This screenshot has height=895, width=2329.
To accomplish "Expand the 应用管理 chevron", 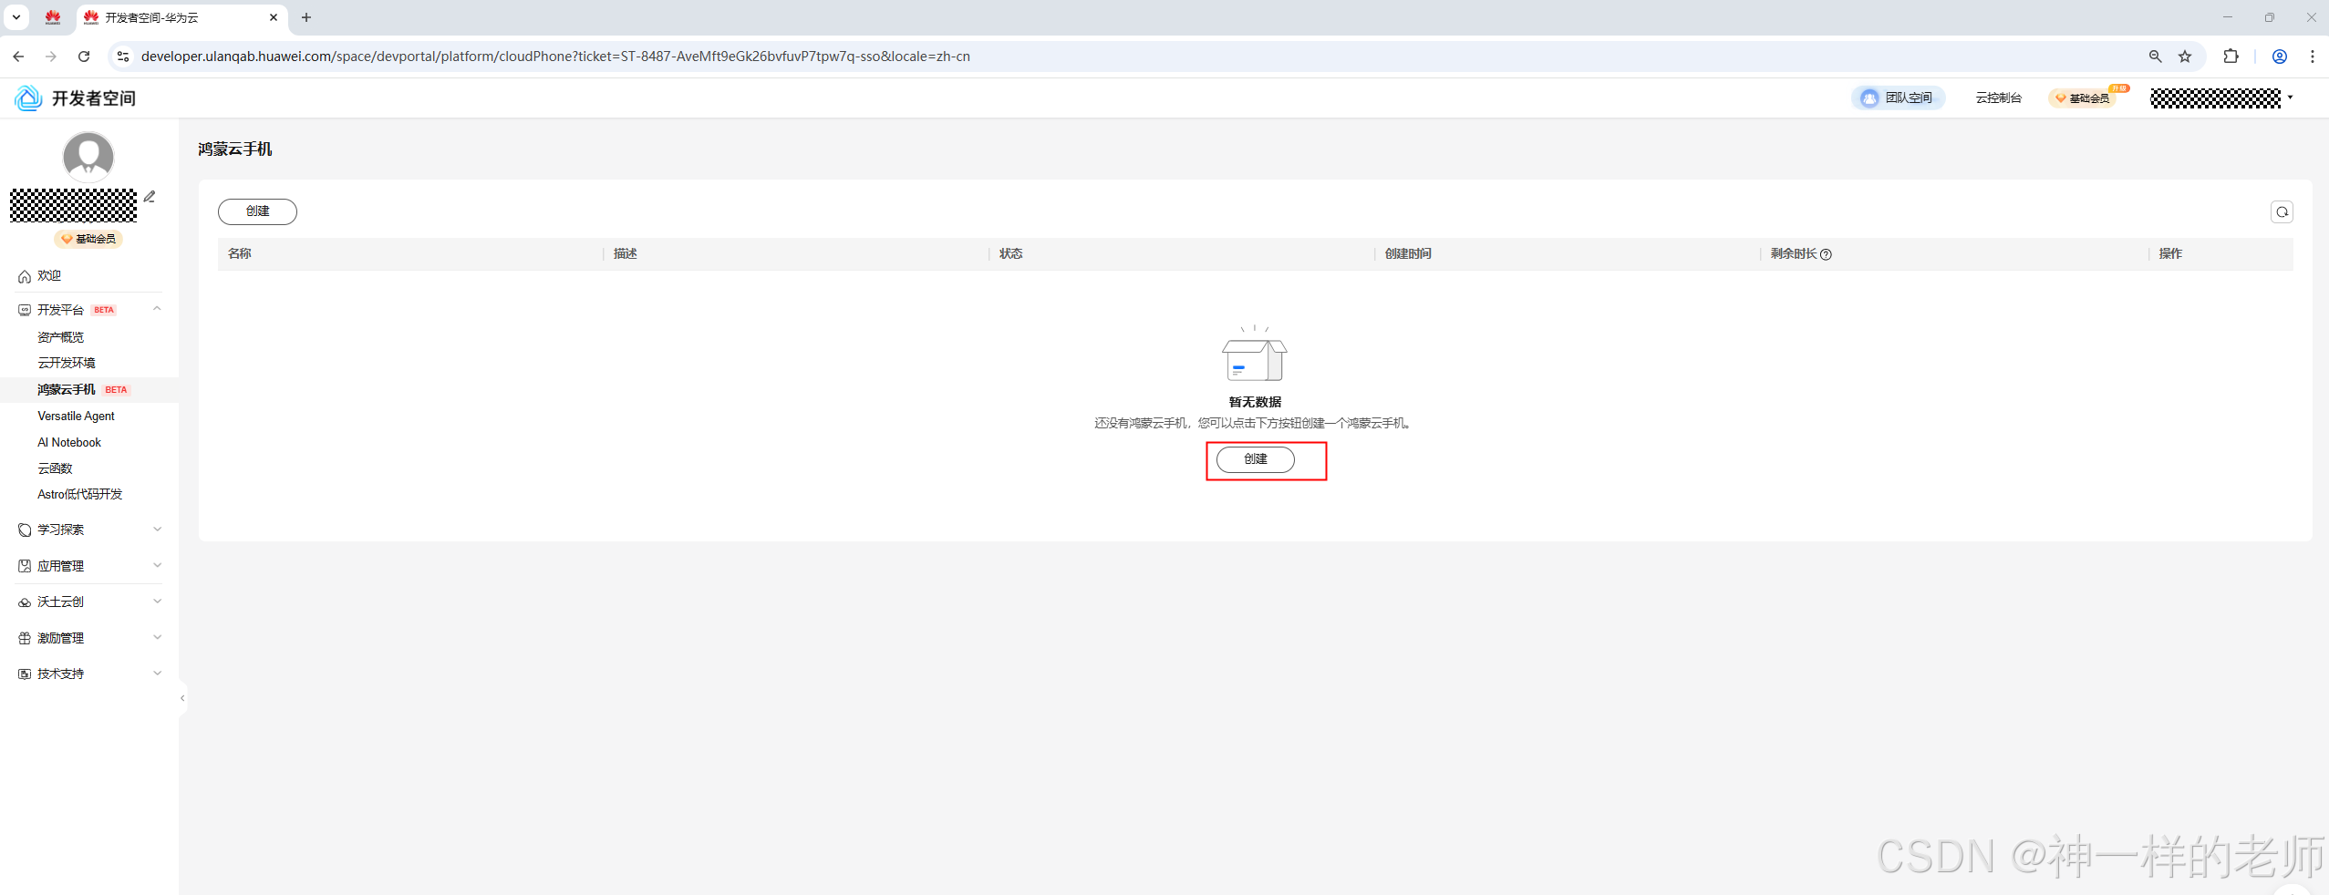I will tap(157, 565).
